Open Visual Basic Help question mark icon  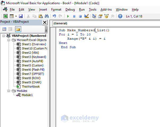[120, 16]
